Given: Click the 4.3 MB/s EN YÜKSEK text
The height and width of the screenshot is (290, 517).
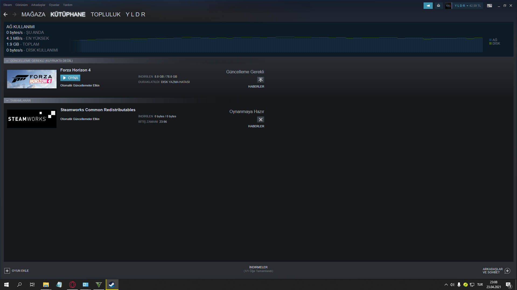Looking at the screenshot, I should tap(28, 38).
